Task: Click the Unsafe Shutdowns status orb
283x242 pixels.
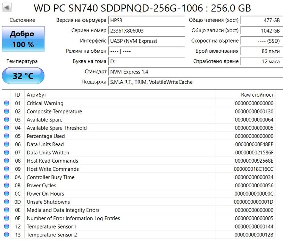Action: point(7,202)
